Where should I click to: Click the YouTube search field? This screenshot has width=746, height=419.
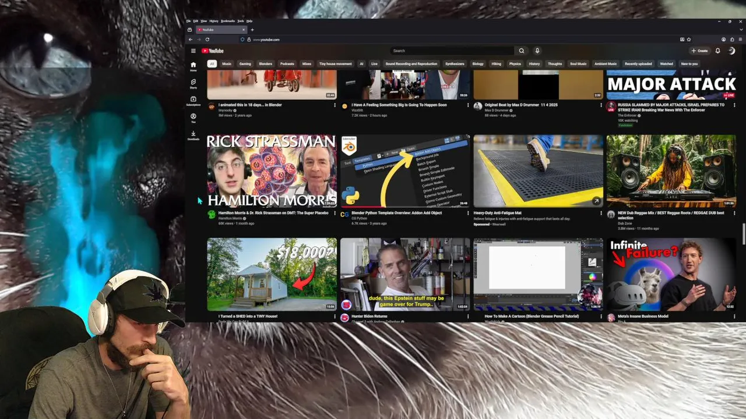(452, 51)
